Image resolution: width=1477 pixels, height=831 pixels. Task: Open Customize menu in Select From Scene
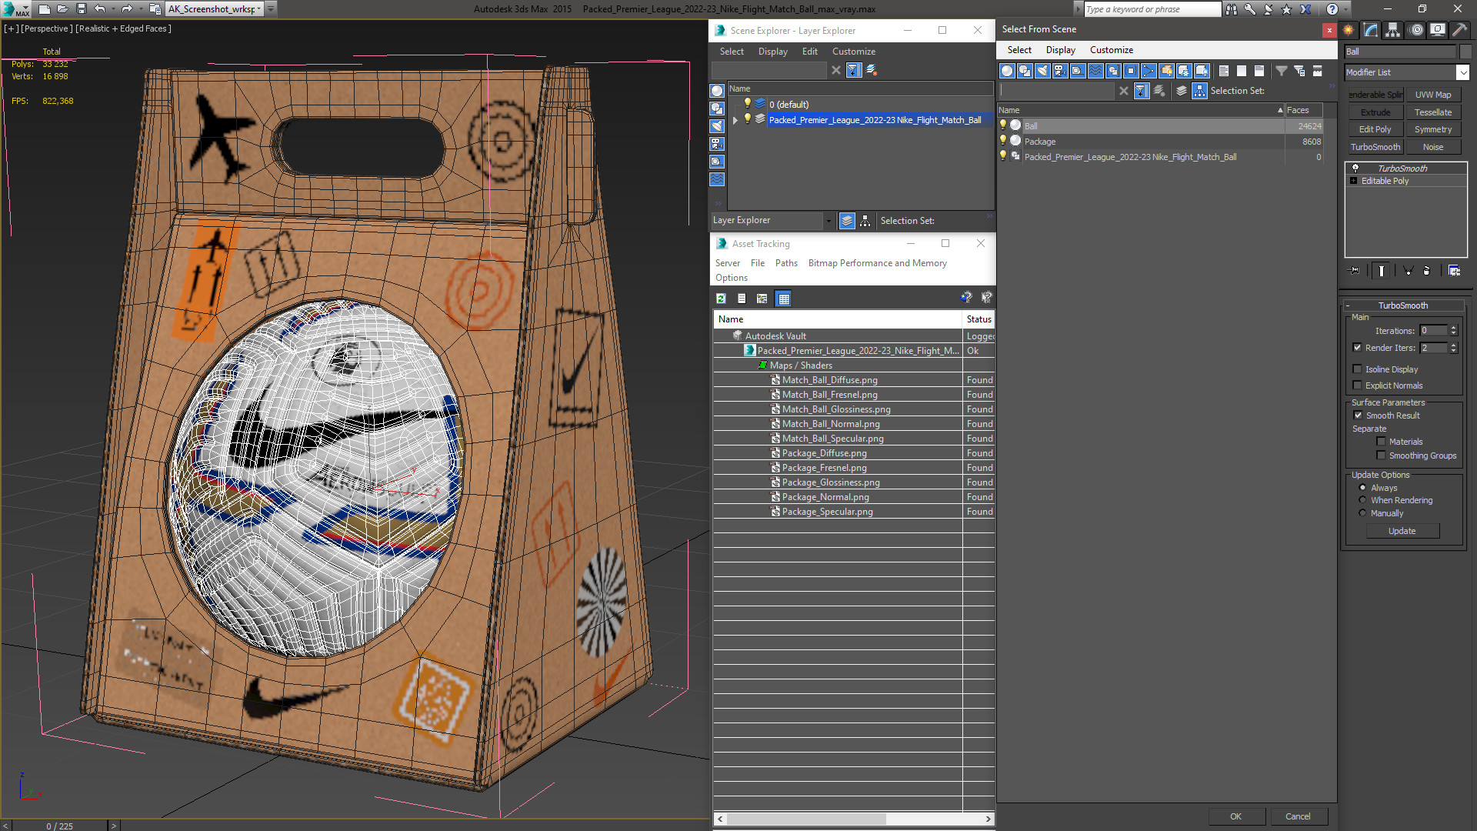tap(1111, 50)
